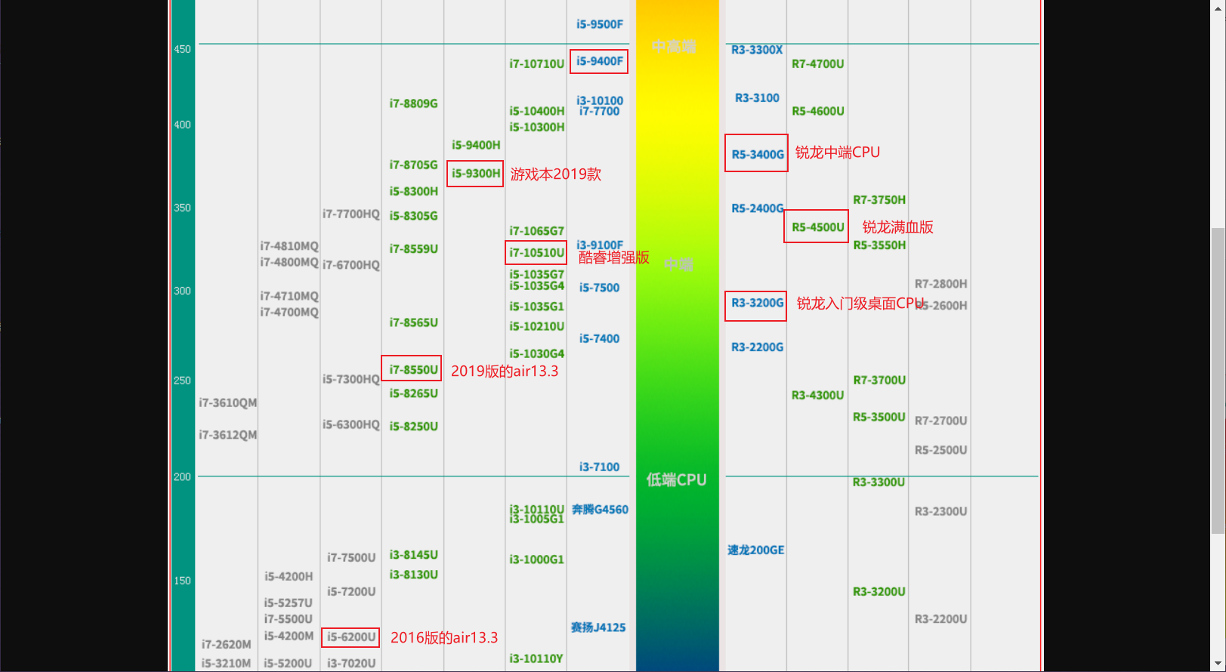Click the i5-8265U label

coord(413,393)
